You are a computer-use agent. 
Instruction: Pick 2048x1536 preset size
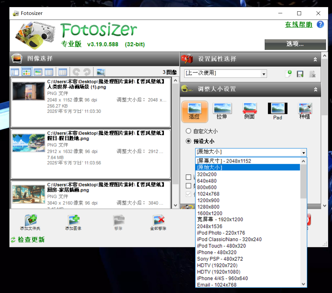point(247,226)
